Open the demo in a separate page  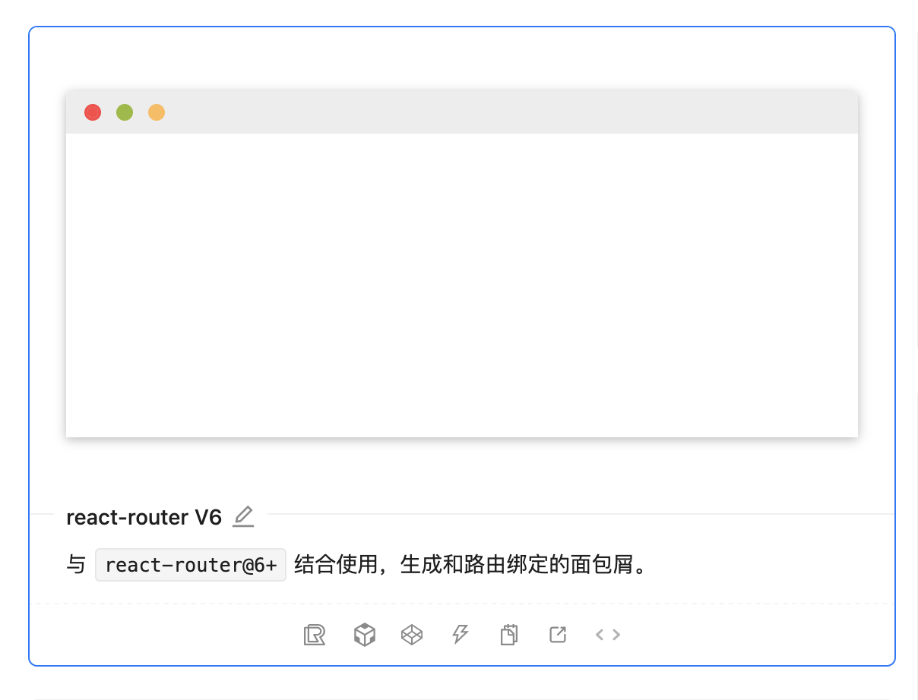[557, 635]
